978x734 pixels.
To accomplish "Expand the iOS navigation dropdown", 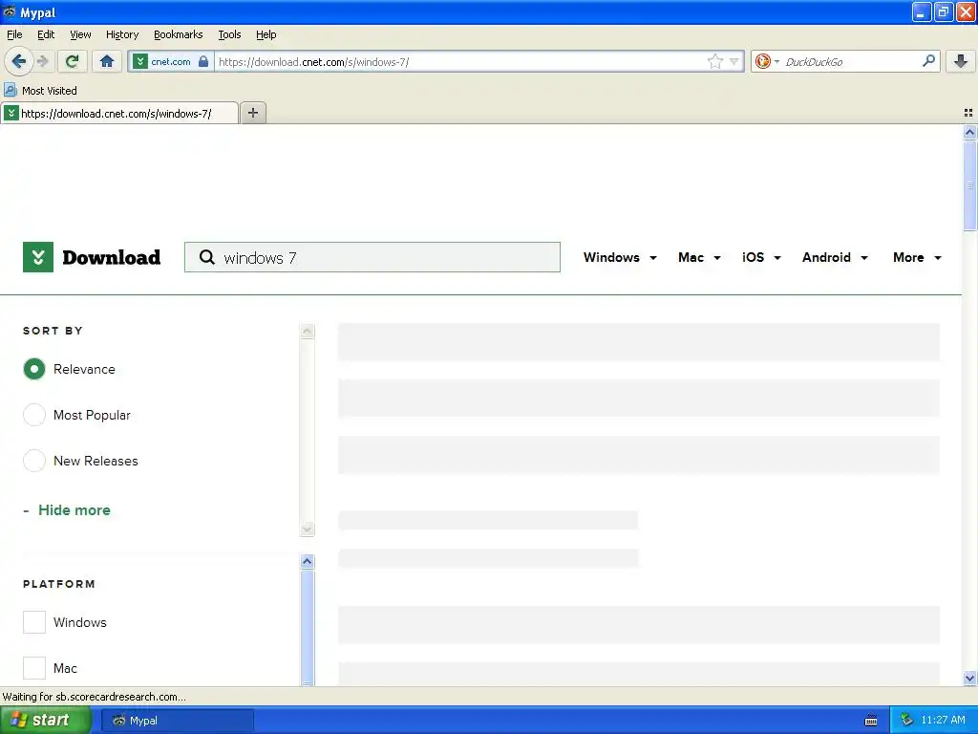I will click(x=761, y=257).
